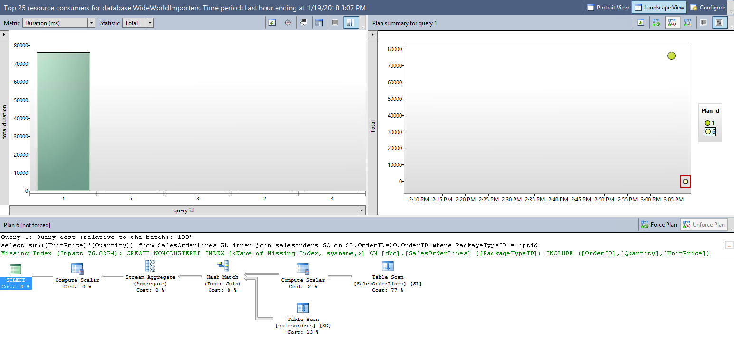Switch left pane to bar chart format
The image size is (734, 347).
pos(351,23)
